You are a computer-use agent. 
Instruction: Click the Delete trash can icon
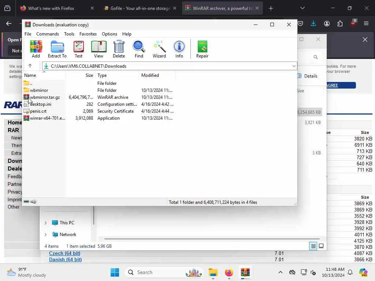(119, 49)
